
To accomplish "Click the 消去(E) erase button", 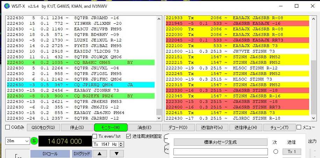I will coord(144,128).
